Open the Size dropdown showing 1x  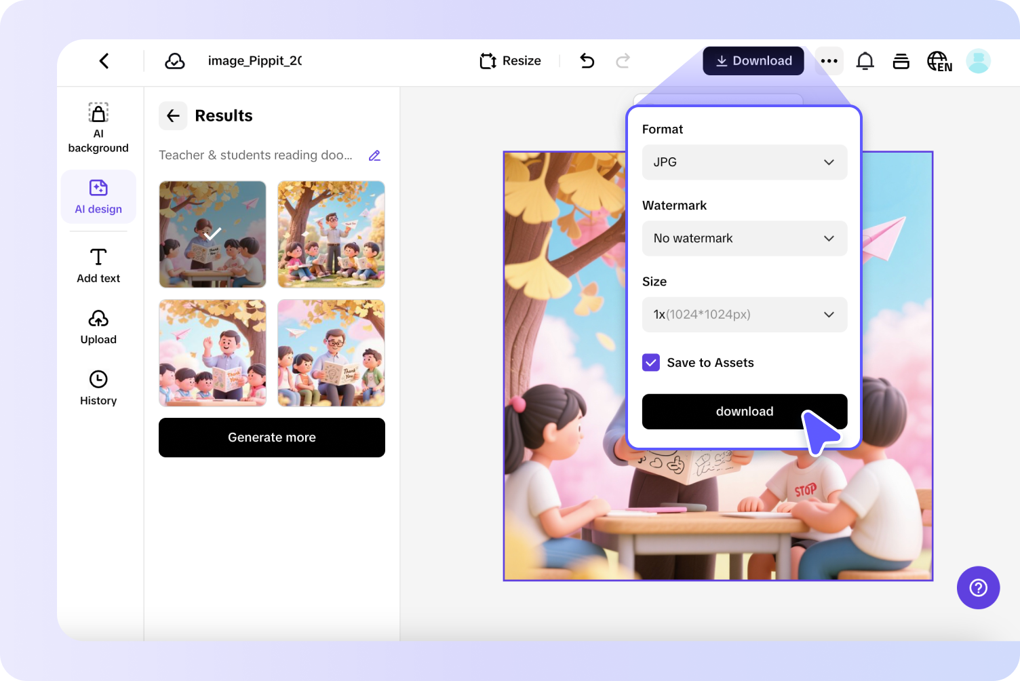[745, 314]
